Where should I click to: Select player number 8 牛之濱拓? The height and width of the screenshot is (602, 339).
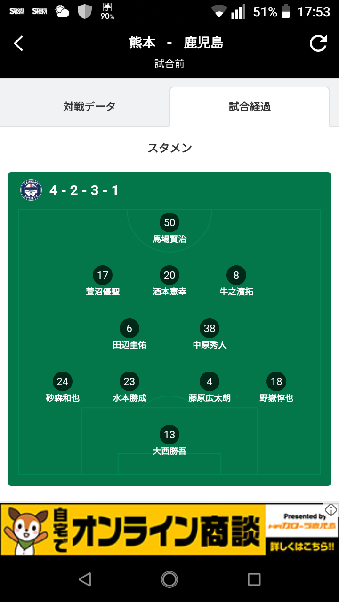pyautogui.click(x=236, y=281)
